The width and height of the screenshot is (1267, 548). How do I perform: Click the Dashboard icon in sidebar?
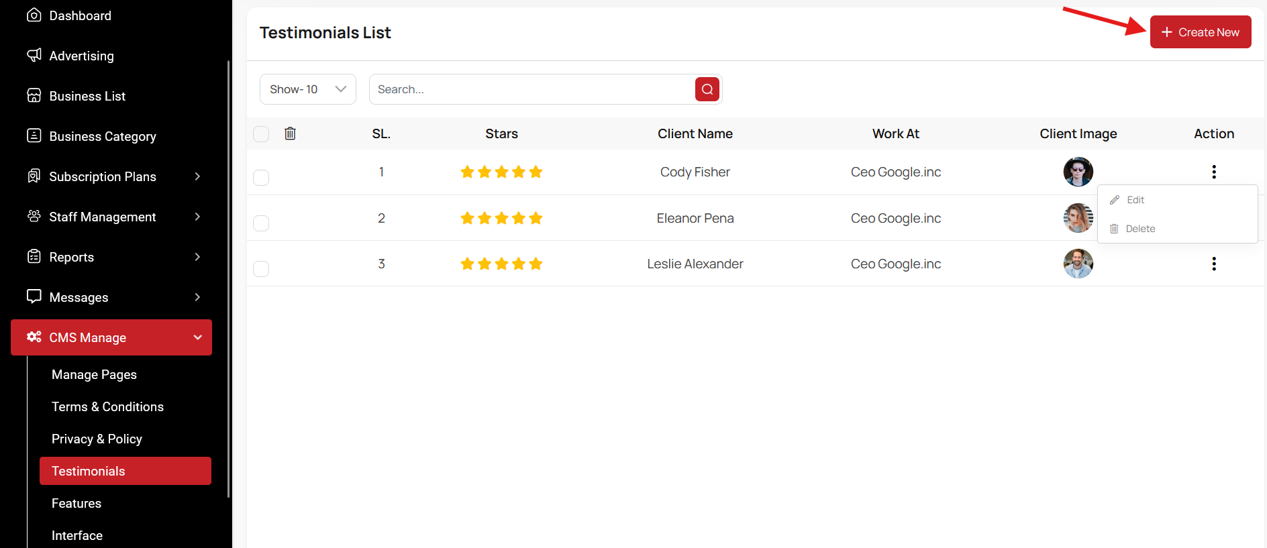tap(34, 15)
